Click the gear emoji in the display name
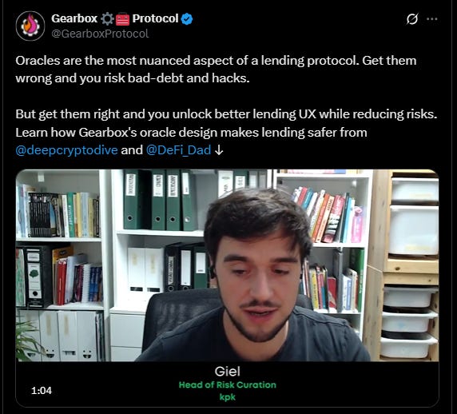The height and width of the screenshot is (414, 457). [x=107, y=19]
